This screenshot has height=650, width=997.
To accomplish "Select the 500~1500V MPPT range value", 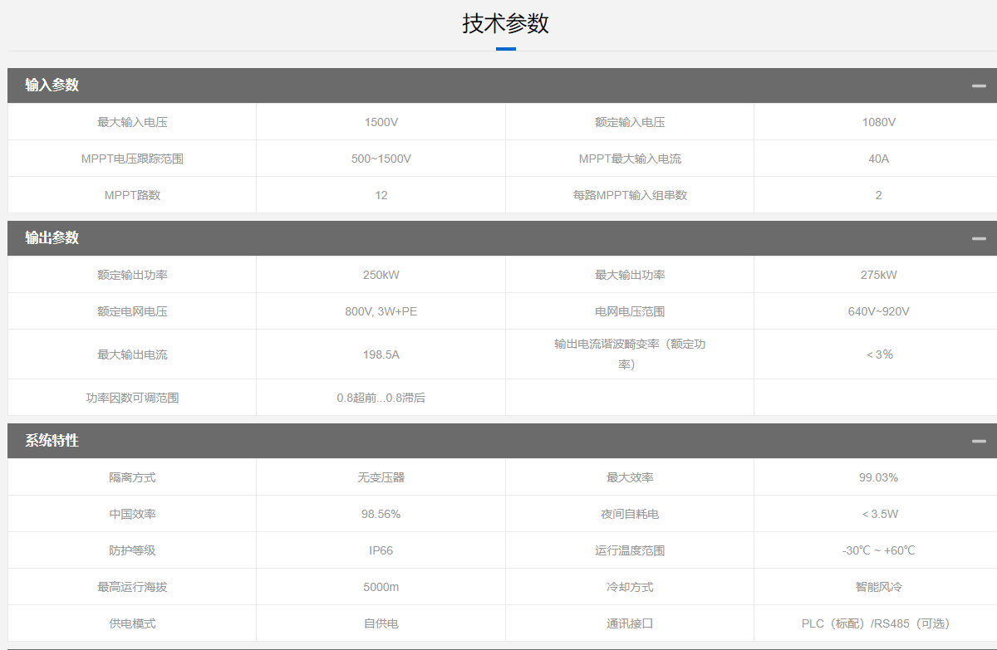I will pos(381,159).
